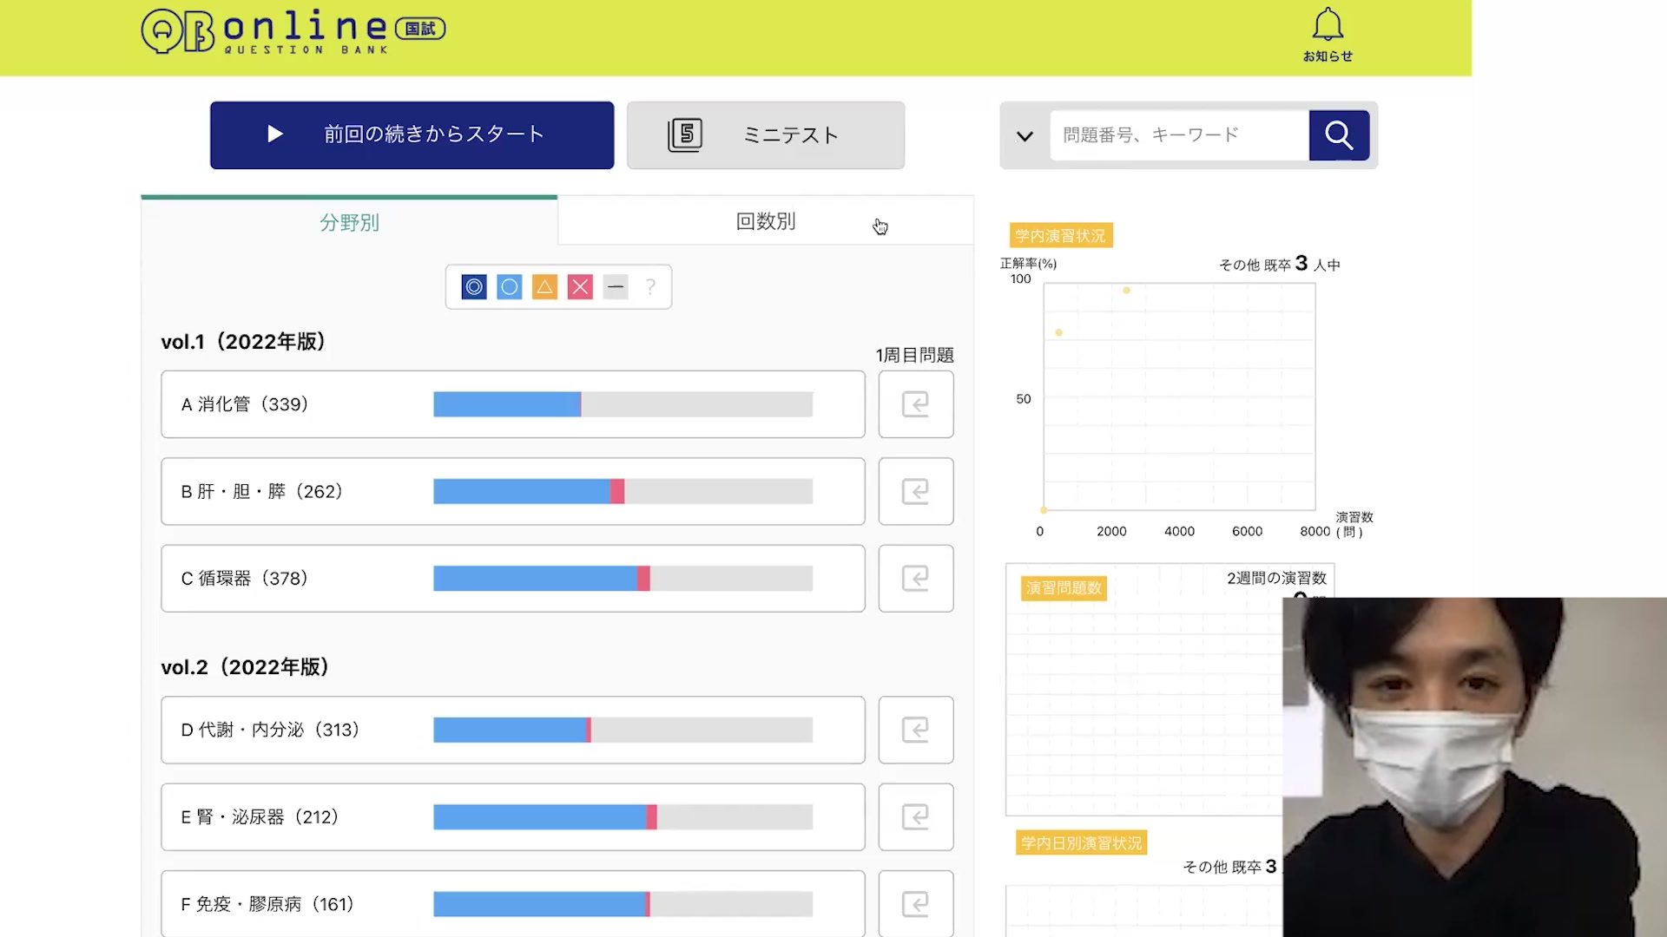The height and width of the screenshot is (937, 1667).
Task: Switch to the 回数別 tab
Action: [765, 221]
